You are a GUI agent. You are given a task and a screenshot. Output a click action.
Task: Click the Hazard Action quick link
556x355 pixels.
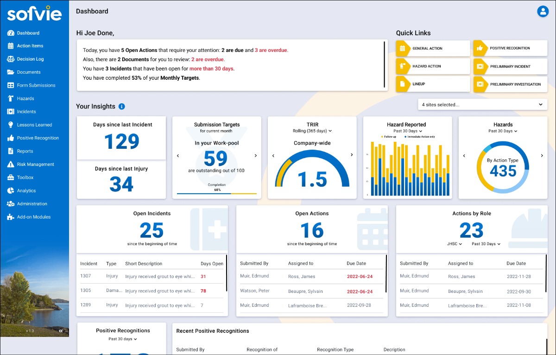[433, 66]
